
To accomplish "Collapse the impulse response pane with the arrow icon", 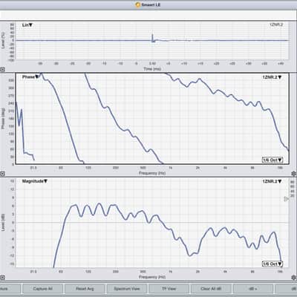I will click(2, 70).
